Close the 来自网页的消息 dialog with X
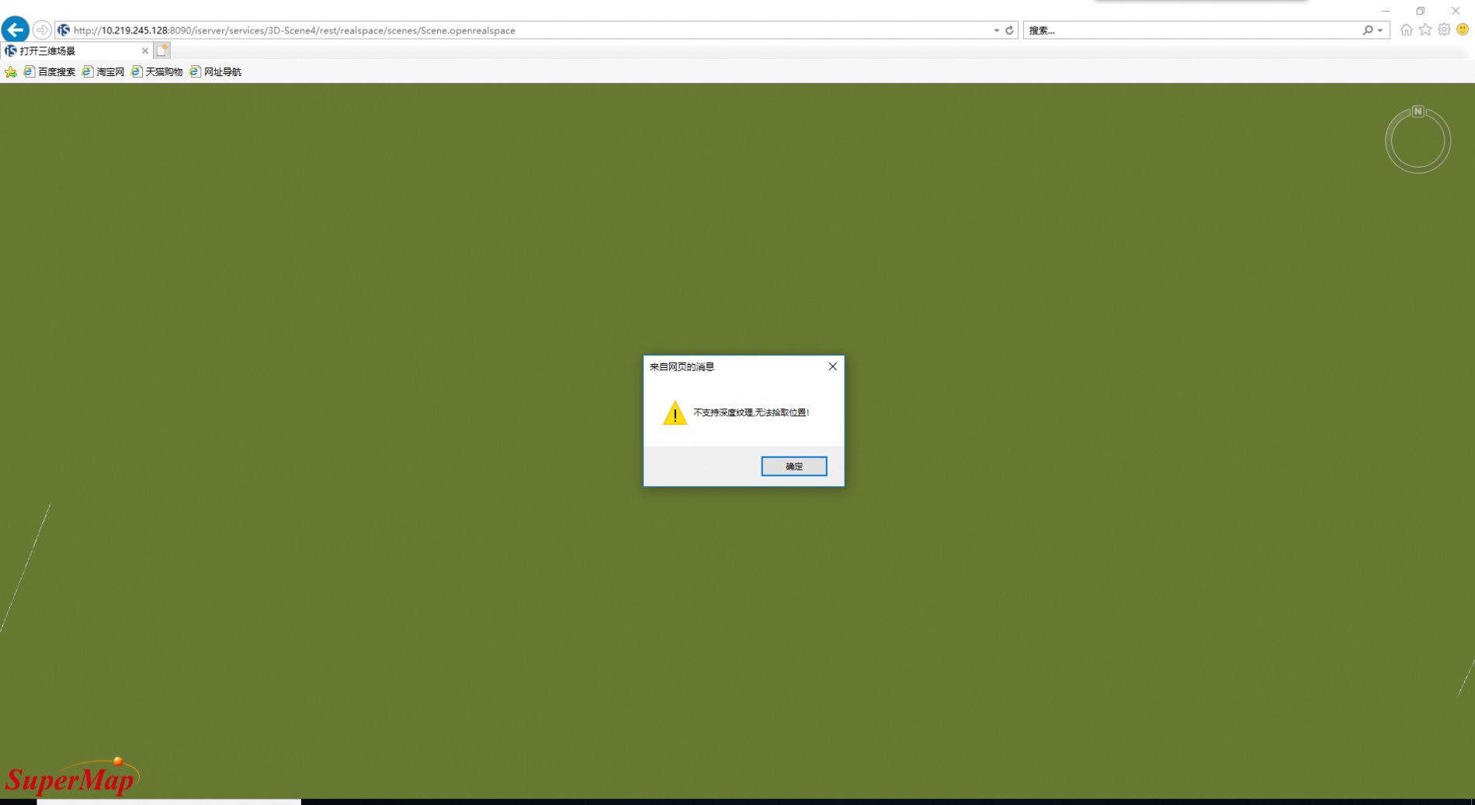 tap(832, 366)
